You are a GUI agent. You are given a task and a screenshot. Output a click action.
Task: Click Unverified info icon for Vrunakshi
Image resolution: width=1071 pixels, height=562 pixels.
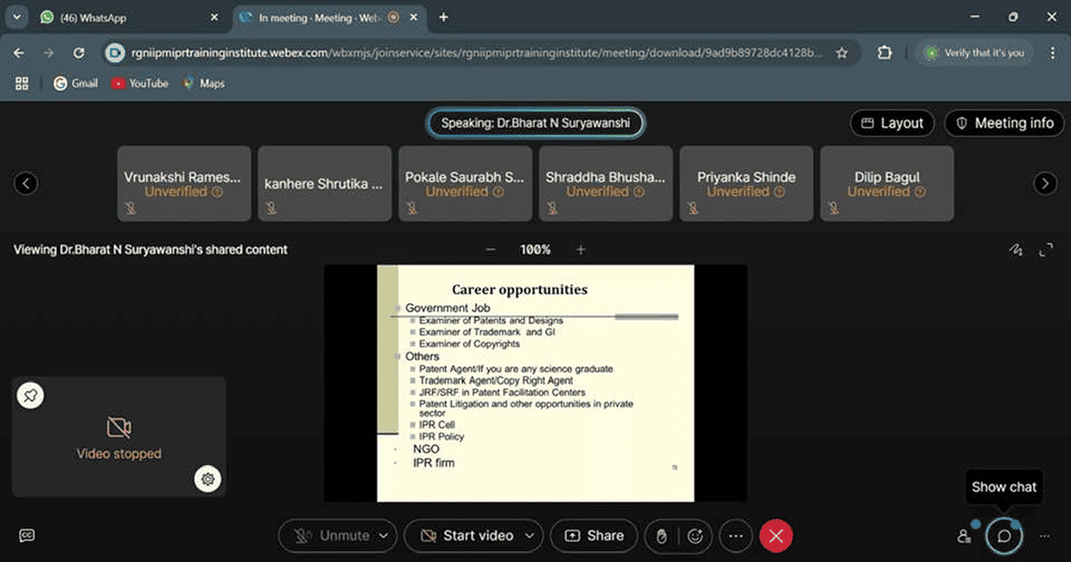coord(217,192)
